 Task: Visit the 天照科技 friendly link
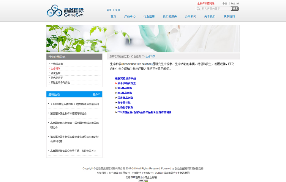(148, 173)
